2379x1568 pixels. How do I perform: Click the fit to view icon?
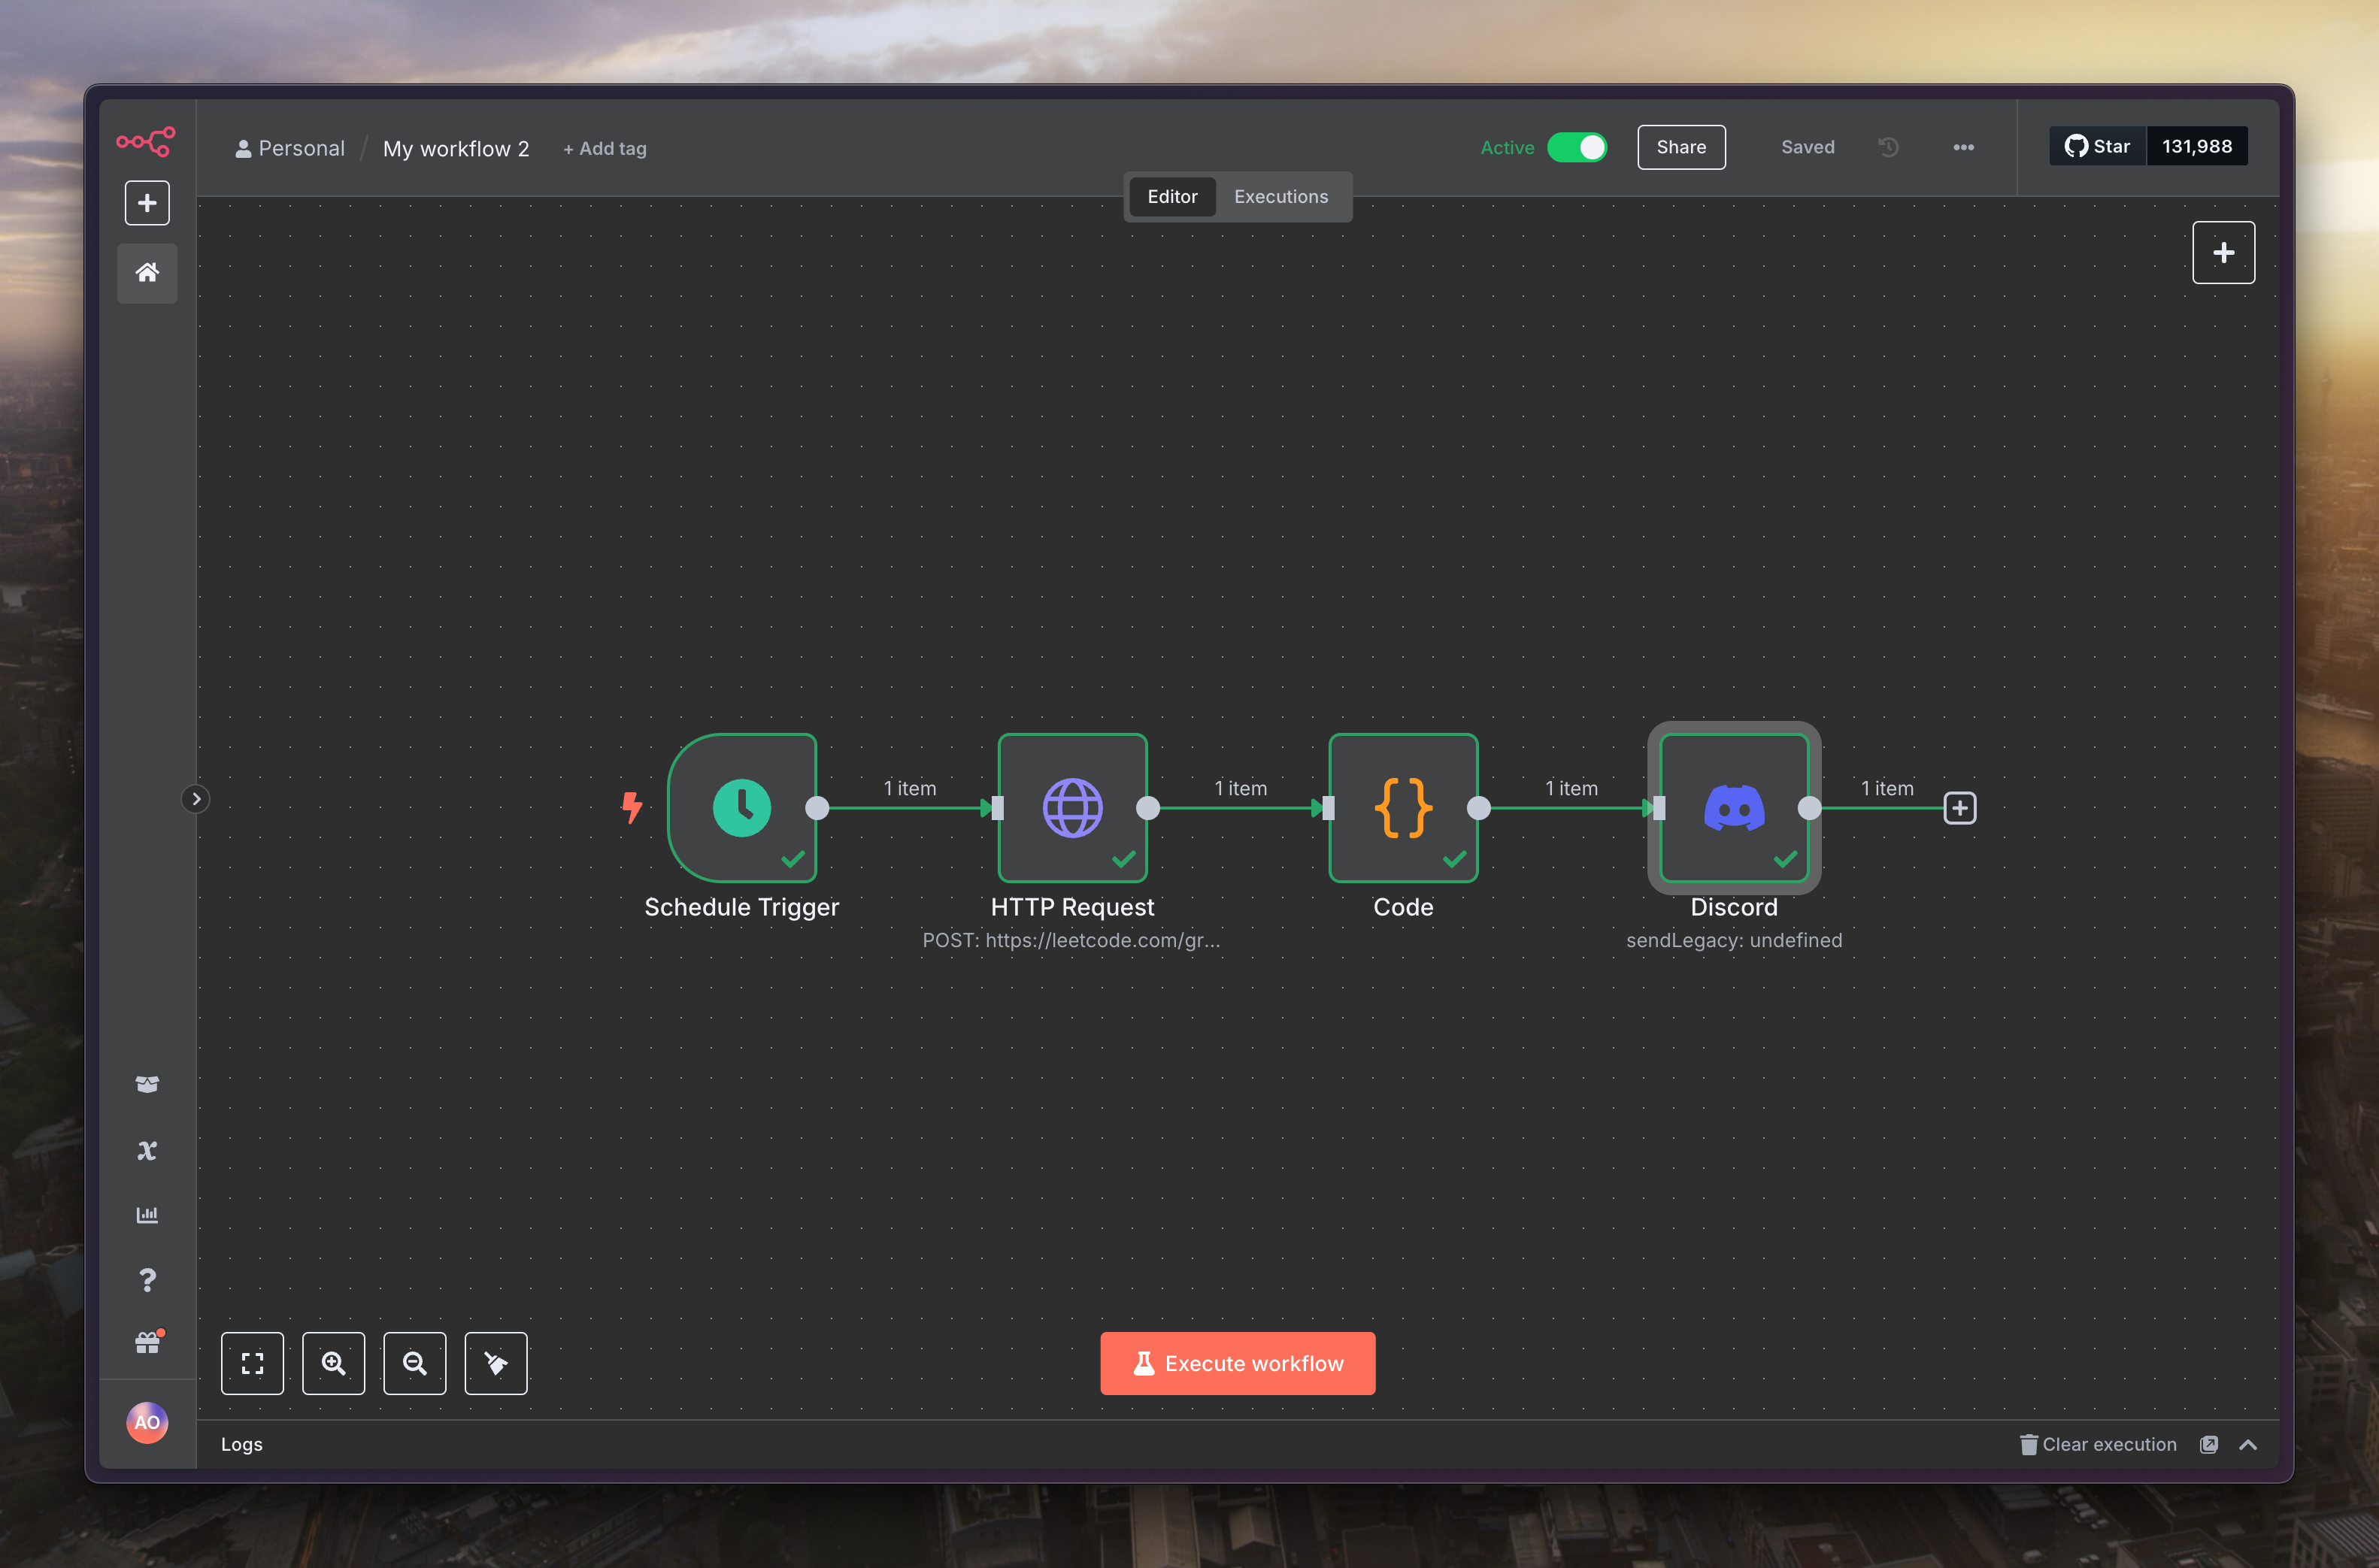coord(252,1363)
